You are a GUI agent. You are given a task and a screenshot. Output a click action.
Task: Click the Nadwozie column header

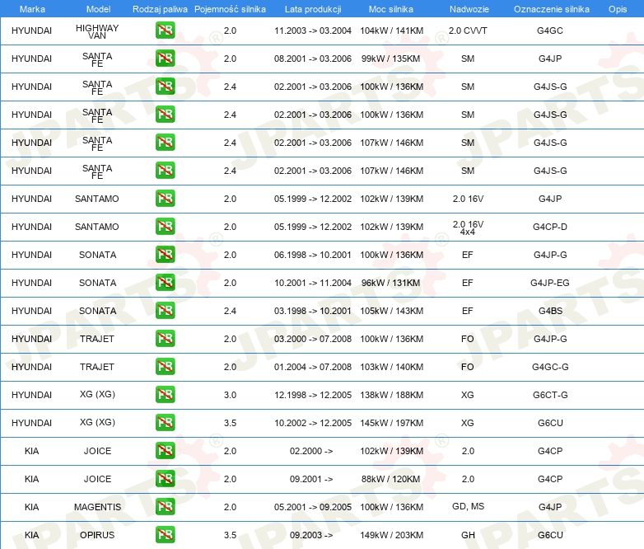point(469,9)
